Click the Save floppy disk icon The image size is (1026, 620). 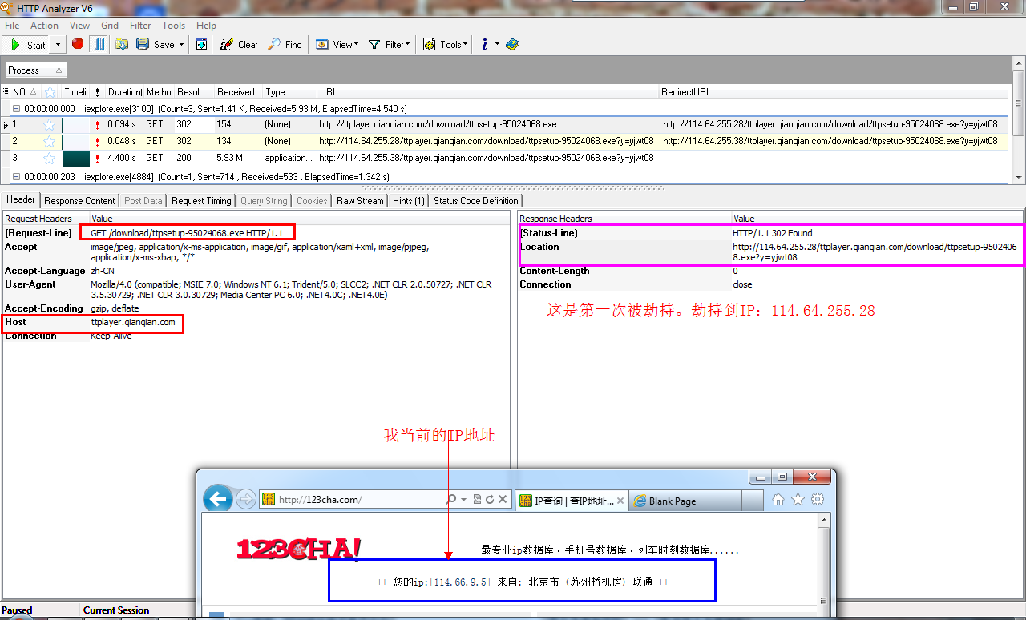pos(143,44)
